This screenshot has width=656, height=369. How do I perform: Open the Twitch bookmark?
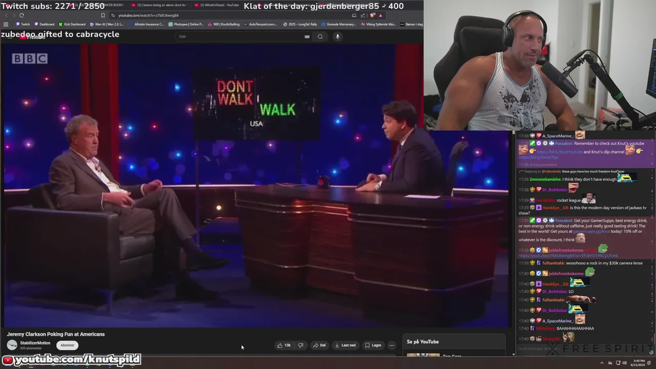coord(22,24)
